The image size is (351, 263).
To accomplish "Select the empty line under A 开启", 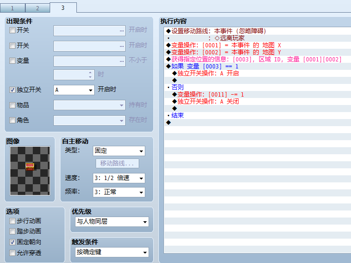I will (x=258, y=81).
